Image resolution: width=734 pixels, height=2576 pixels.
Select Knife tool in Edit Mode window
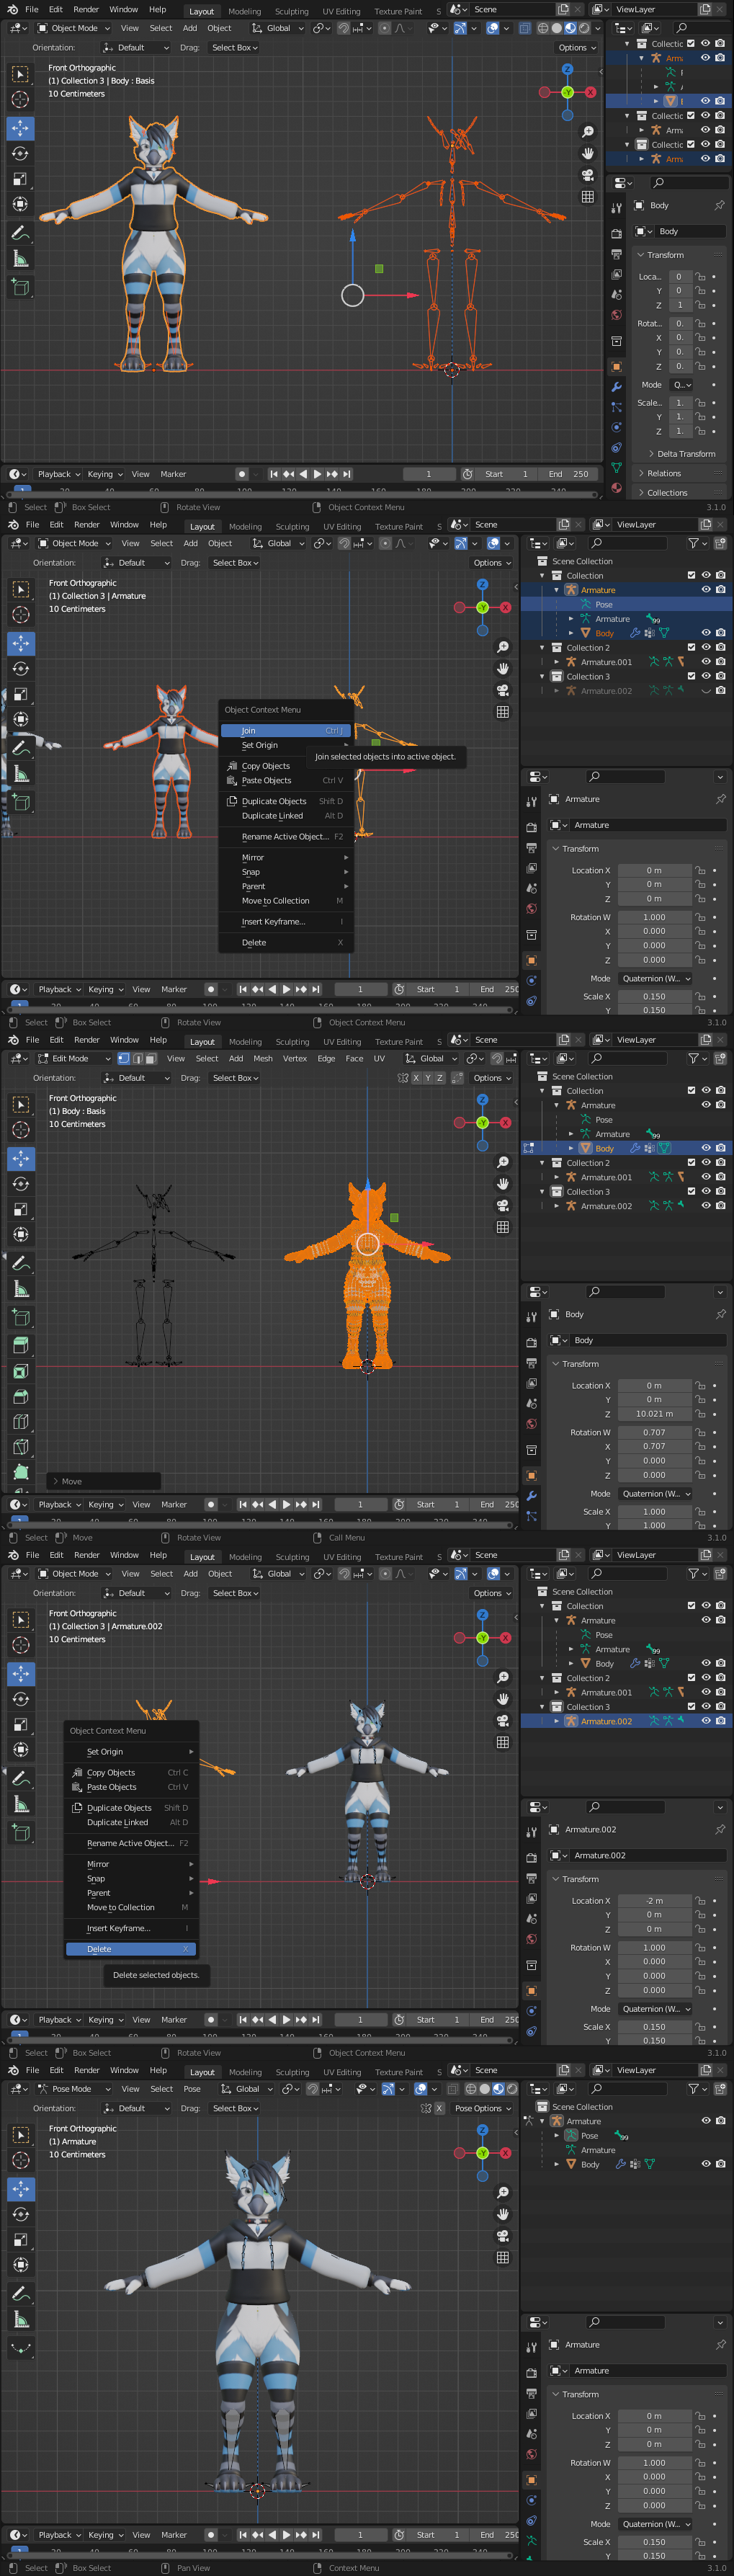(x=21, y=1446)
